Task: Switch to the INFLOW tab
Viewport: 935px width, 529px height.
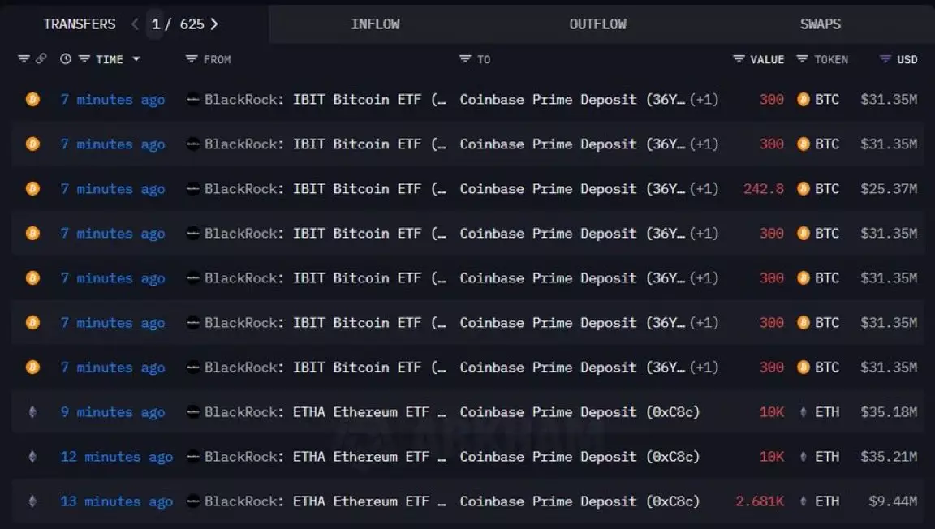Action: pyautogui.click(x=375, y=24)
